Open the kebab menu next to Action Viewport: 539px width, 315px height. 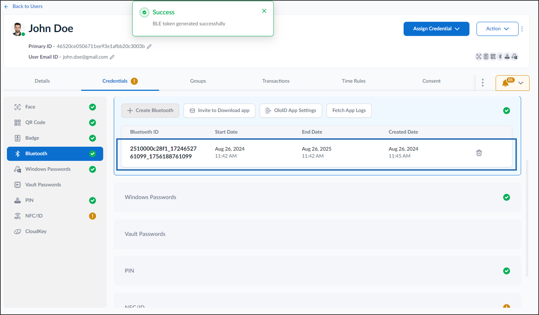click(522, 29)
